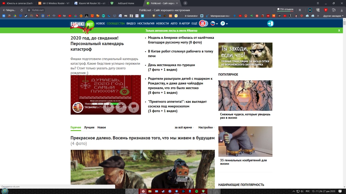Click the bookmark page icon in address bar
This screenshot has height=194, width=346.
click(x=300, y=10)
